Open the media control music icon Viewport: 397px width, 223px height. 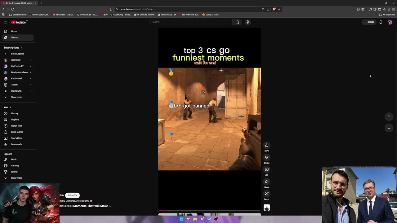370,9
